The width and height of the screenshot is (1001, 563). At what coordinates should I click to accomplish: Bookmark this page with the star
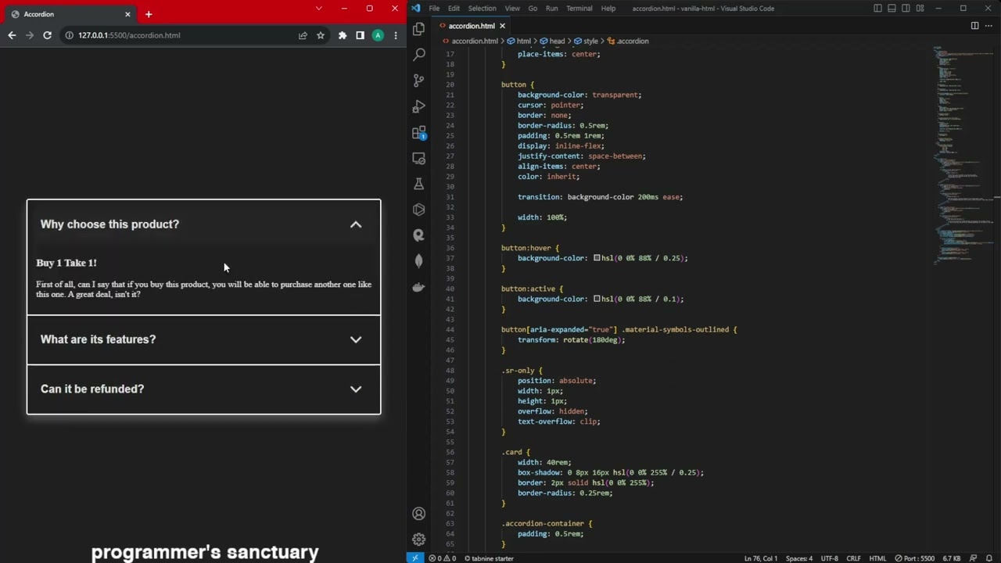pos(321,35)
